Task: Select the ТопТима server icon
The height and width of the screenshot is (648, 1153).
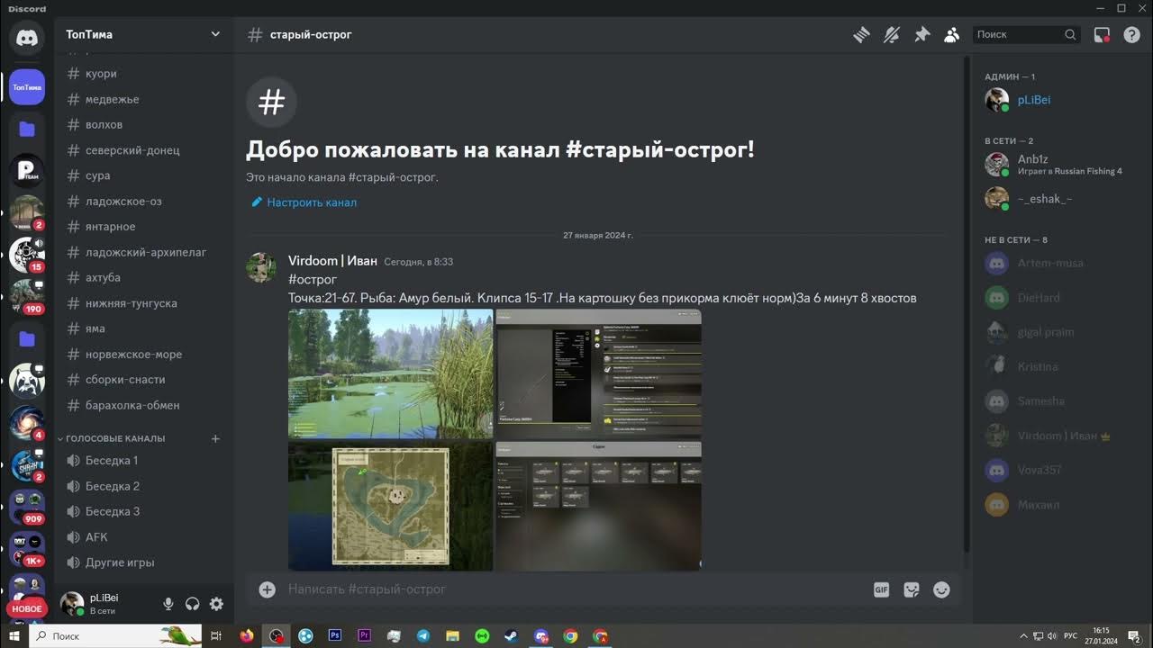Action: pyautogui.click(x=27, y=87)
